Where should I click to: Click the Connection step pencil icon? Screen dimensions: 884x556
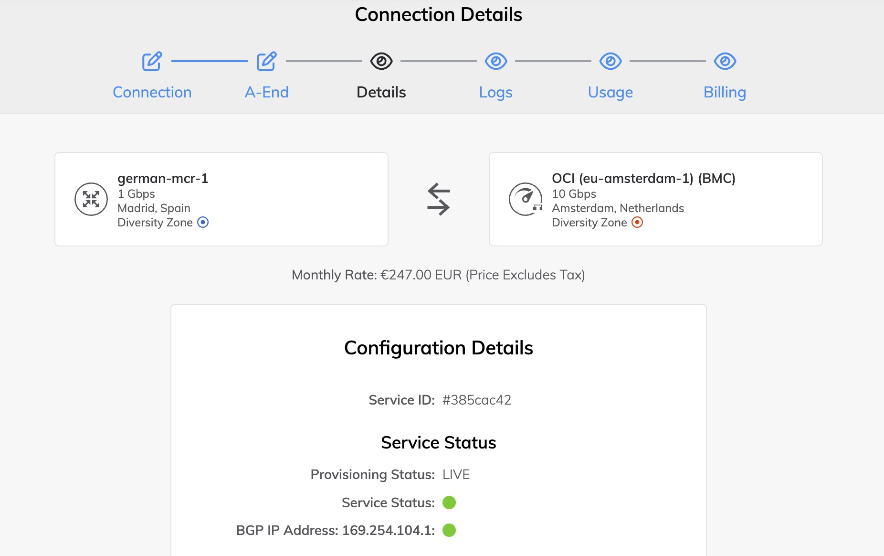pyautogui.click(x=151, y=61)
